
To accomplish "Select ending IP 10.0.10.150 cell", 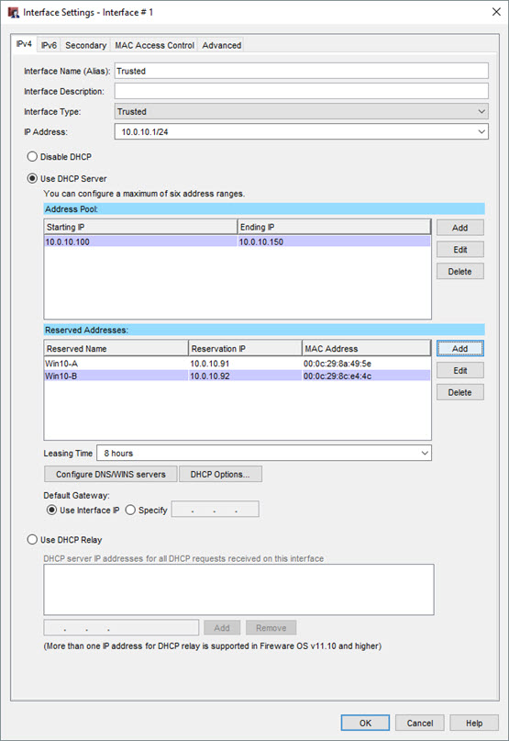I will 334,241.
